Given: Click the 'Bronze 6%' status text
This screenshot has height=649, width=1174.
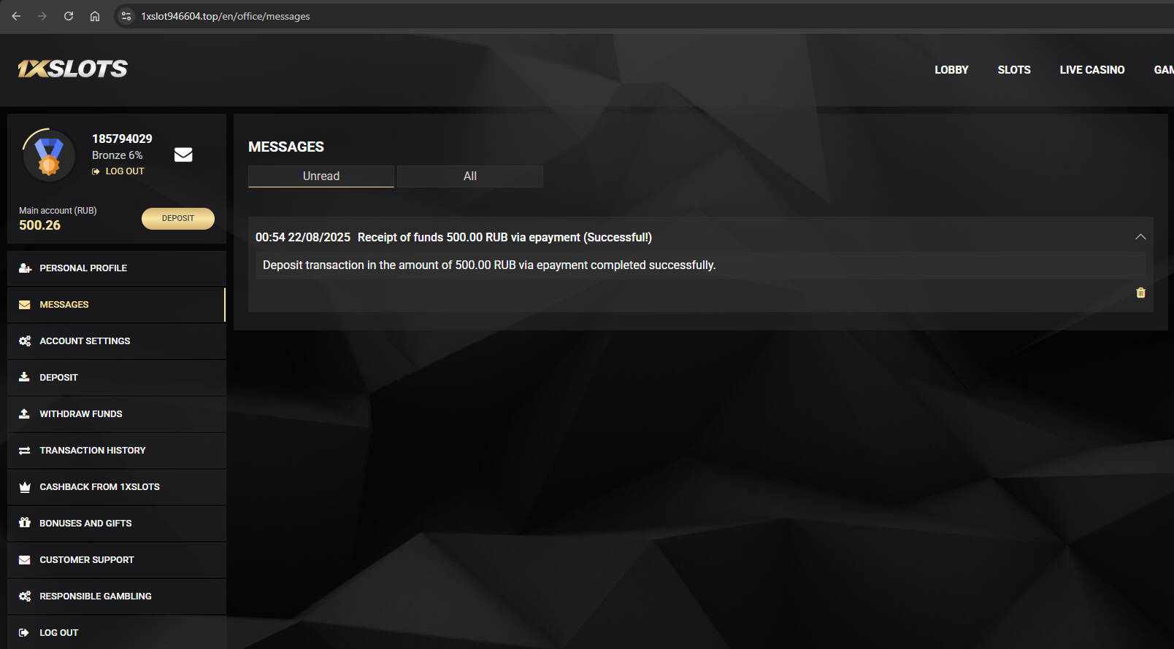Looking at the screenshot, I should pyautogui.click(x=117, y=155).
